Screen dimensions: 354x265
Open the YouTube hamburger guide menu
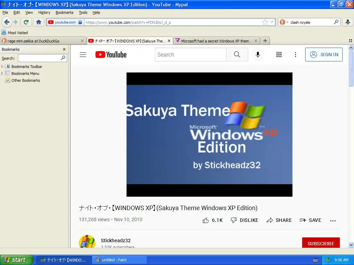point(83,55)
